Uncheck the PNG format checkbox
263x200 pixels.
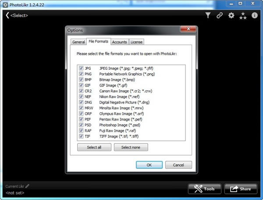pyautogui.click(x=81, y=74)
